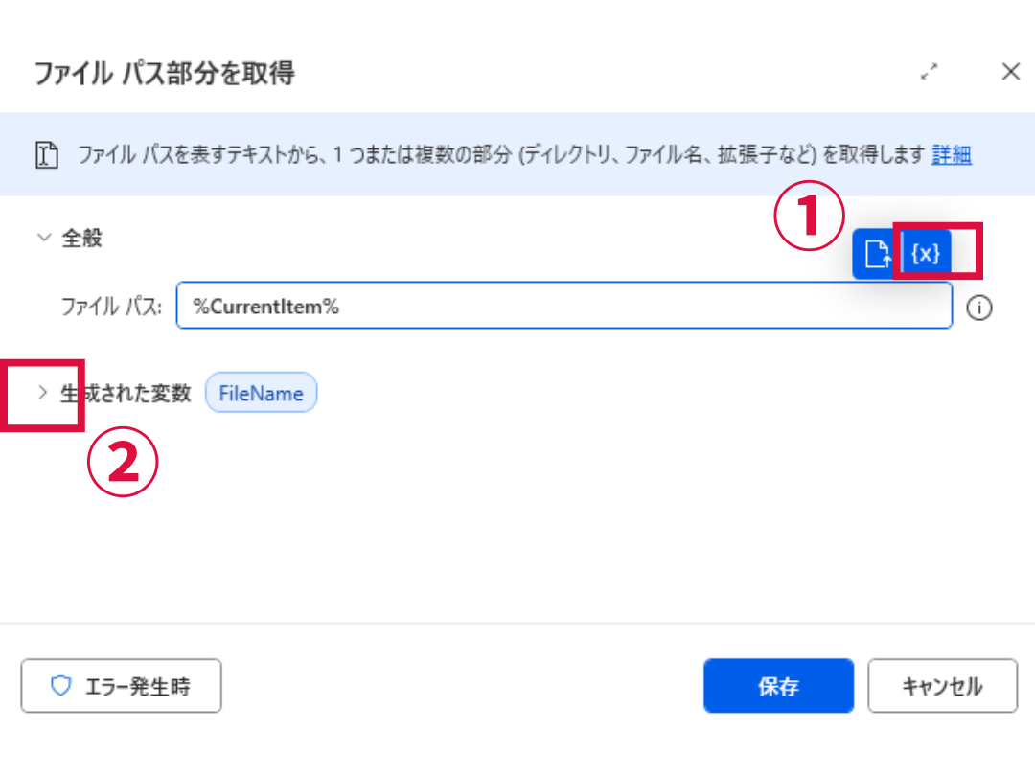This screenshot has height=776, width=1035.
Task: Click the select file icon
Action: [877, 253]
